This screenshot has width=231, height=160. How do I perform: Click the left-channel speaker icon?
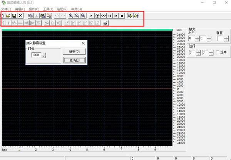[130, 16]
